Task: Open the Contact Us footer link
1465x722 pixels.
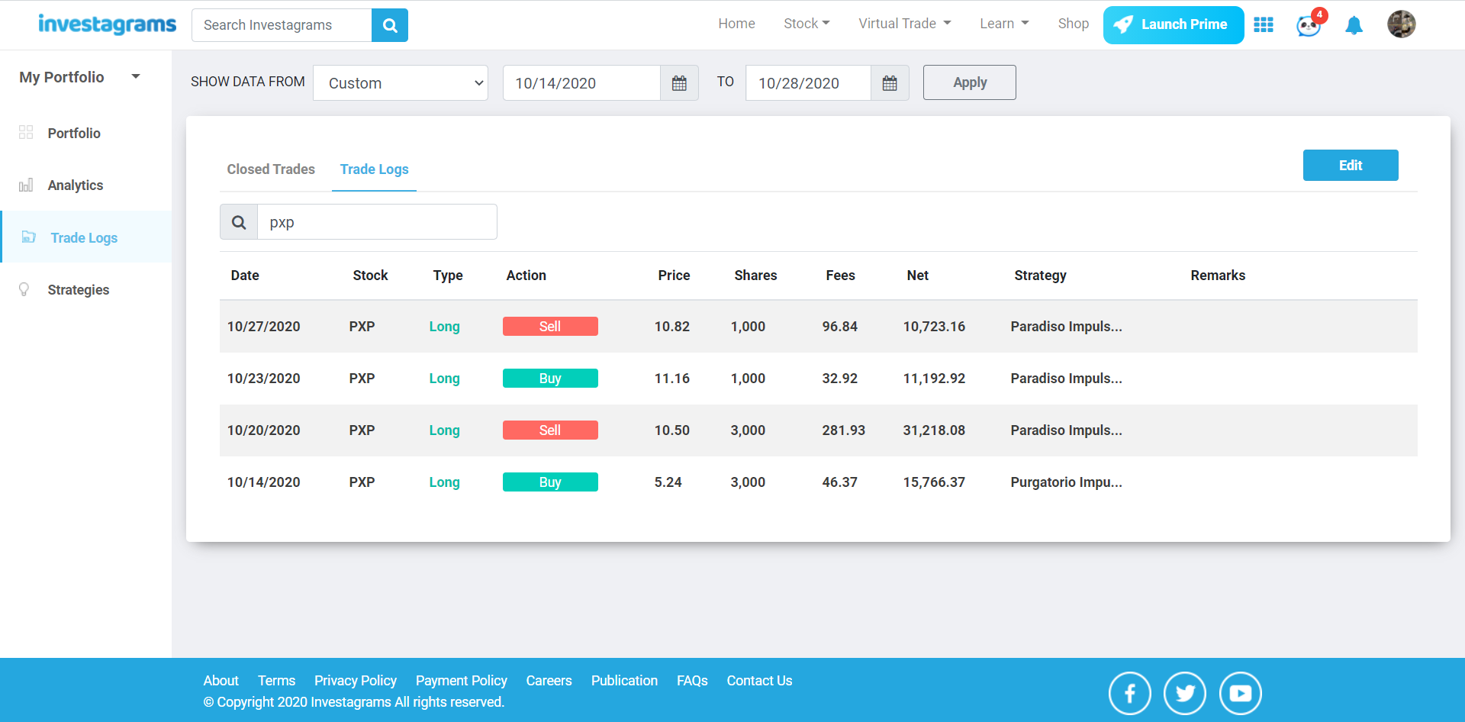Action: pyautogui.click(x=759, y=680)
